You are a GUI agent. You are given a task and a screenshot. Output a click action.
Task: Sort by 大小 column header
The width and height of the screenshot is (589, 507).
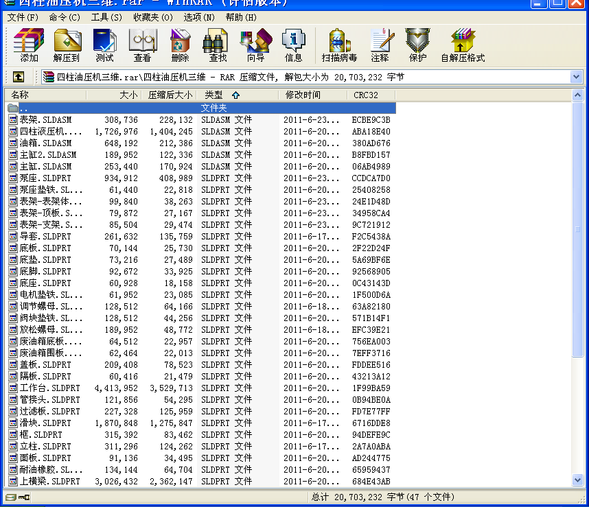tap(113, 95)
